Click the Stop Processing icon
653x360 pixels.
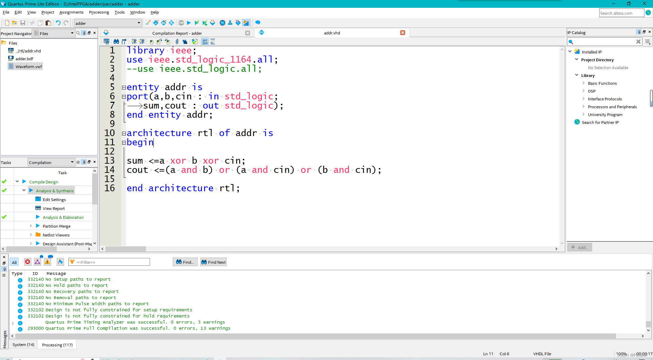point(181,23)
